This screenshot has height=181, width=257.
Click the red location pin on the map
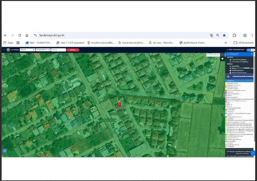119,105
